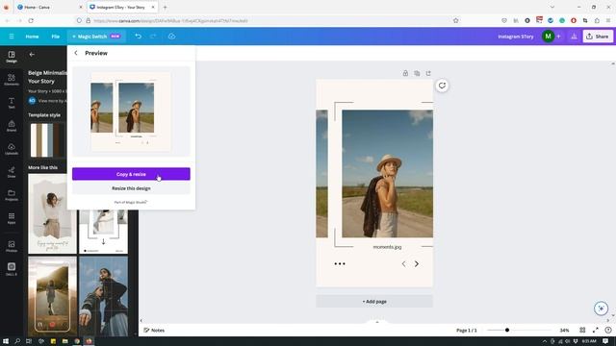Open a new browser tab
The height and width of the screenshot is (346, 616).
point(165,7)
